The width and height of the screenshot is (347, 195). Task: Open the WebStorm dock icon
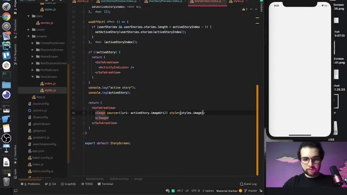(6, 45)
